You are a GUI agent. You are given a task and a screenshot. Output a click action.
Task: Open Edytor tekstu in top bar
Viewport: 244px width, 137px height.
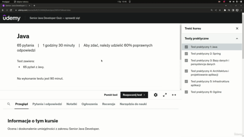click(x=21, y=2)
